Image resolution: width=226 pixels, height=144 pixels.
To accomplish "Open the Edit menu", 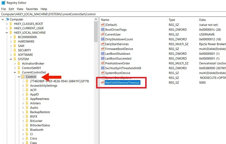I will (x=11, y=9).
